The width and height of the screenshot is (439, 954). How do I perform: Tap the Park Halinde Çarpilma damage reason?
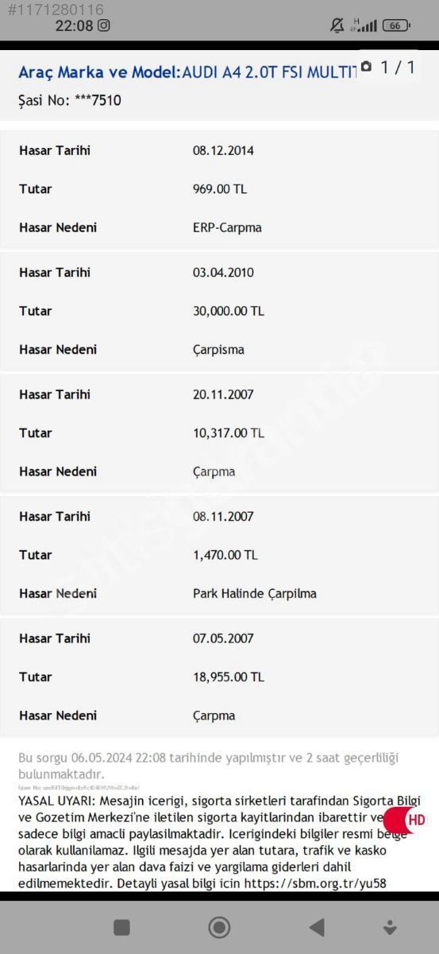[255, 593]
